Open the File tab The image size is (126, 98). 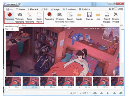coord(9,9)
